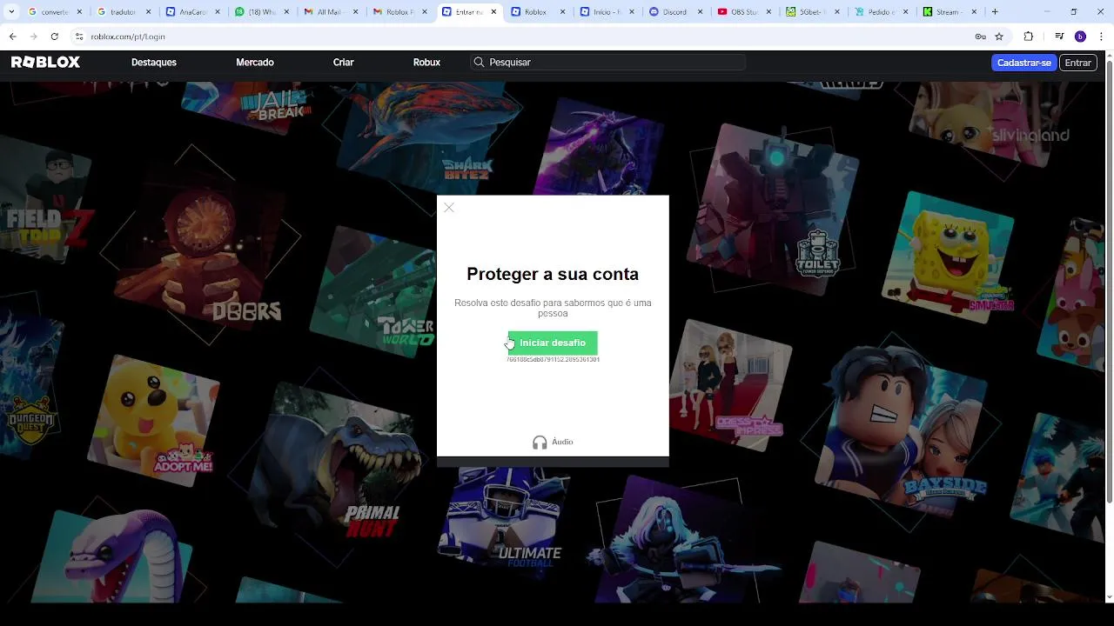
Task: Close the OBS Studio tab
Action: click(768, 12)
